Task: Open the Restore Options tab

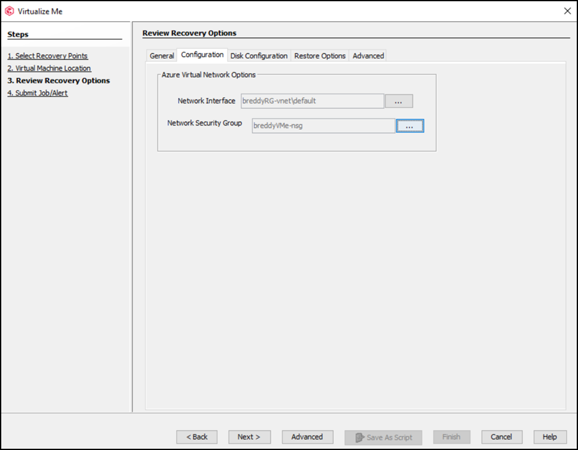Action: click(x=320, y=55)
